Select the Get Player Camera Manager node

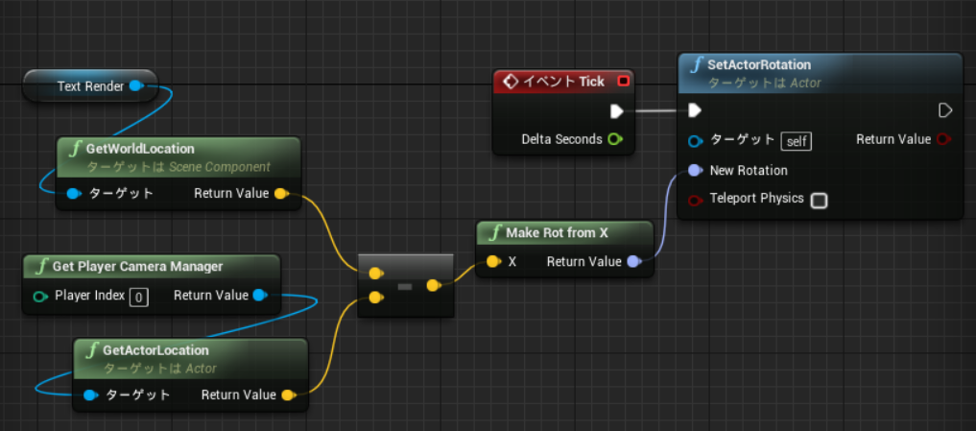152,284
